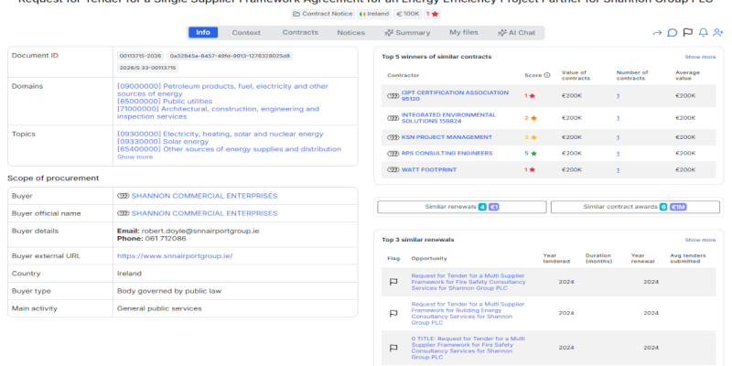Open the Contracts tab
The width and height of the screenshot is (732, 366).
tap(300, 33)
